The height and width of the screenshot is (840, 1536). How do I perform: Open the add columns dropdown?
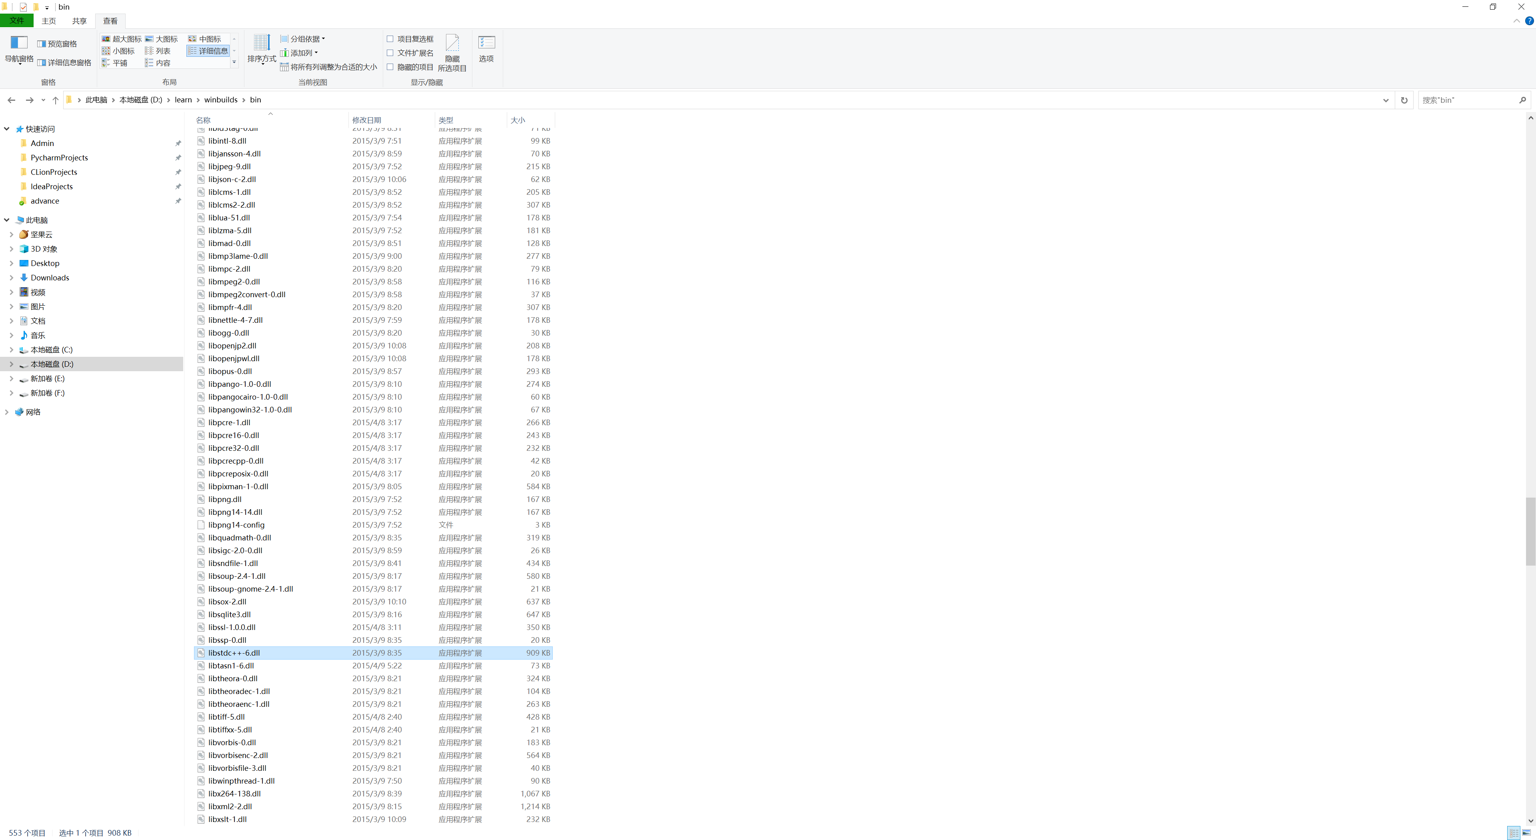(299, 52)
